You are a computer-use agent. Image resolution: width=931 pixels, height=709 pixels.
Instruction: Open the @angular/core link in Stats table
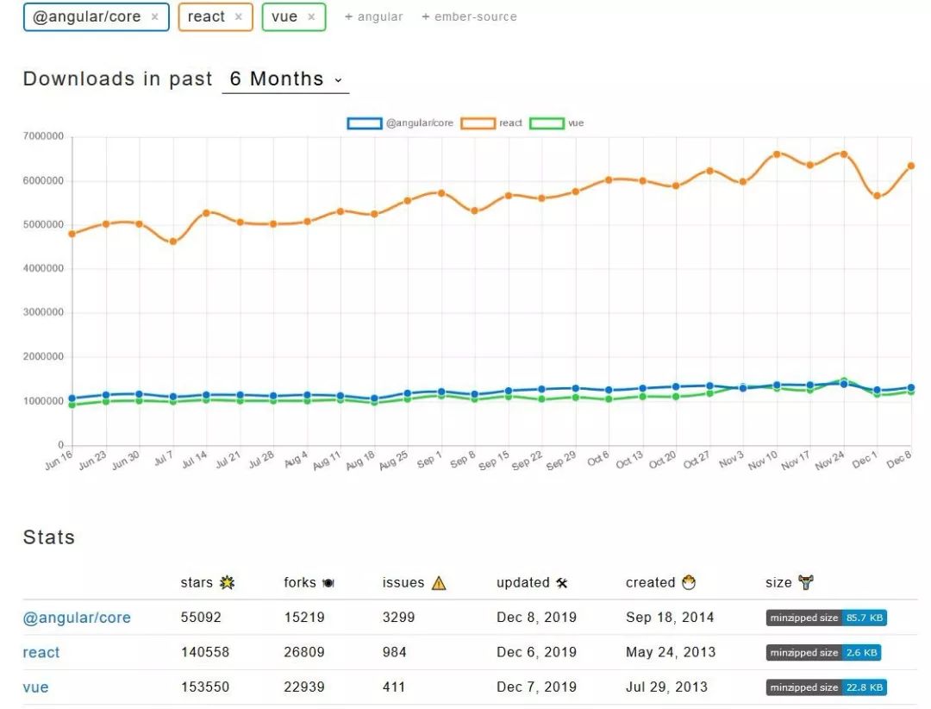point(77,618)
